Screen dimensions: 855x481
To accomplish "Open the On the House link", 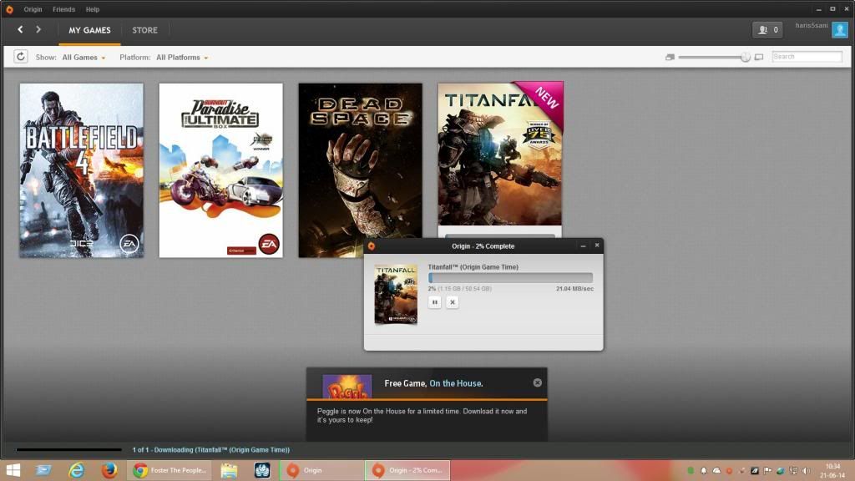I will [456, 383].
